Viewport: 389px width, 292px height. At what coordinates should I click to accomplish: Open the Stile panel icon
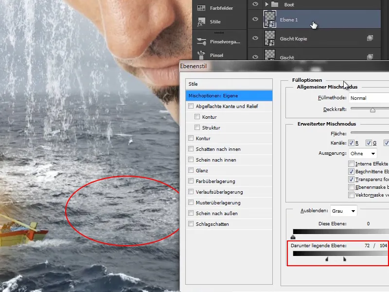[x=201, y=22]
